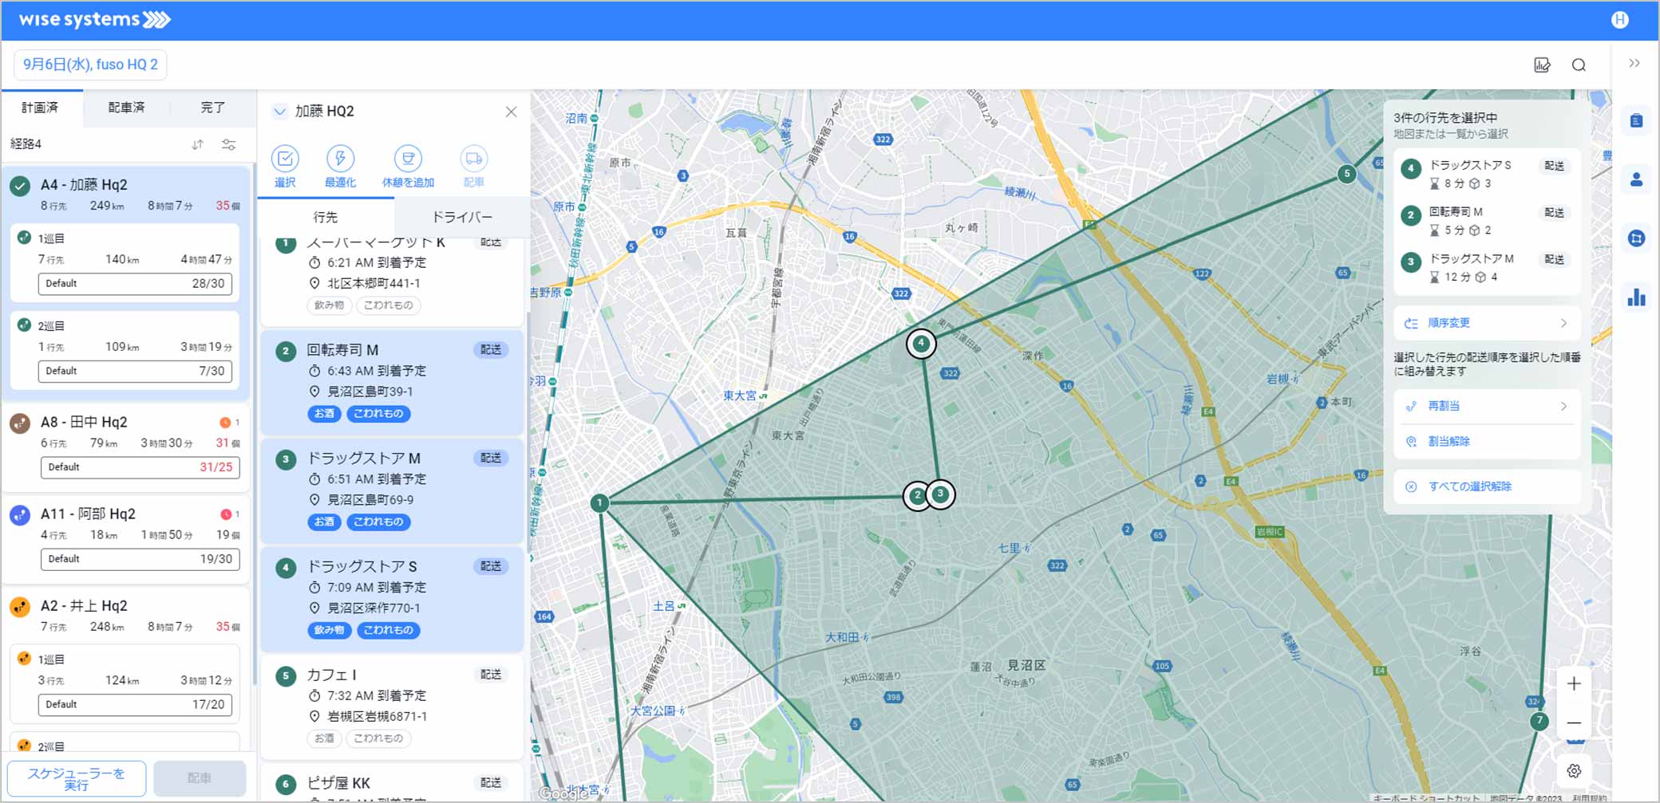Switch to the 配車済 tab
This screenshot has width=1660, height=803.
(x=126, y=108)
